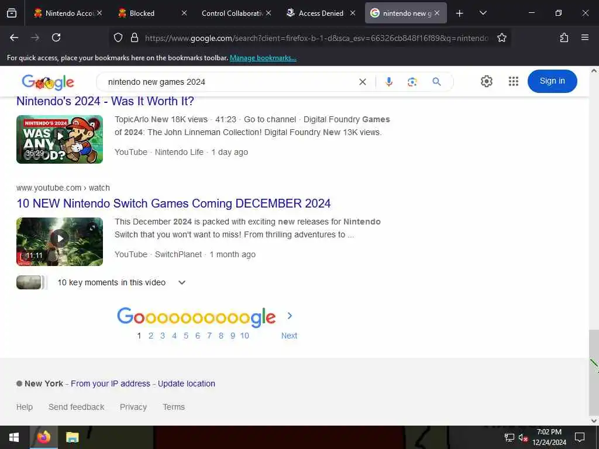Go to results page 2
Viewport: 599px width, 449px height.
(x=151, y=336)
